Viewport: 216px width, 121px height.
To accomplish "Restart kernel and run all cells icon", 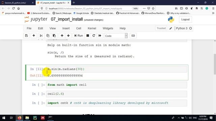I will point(100,36).
